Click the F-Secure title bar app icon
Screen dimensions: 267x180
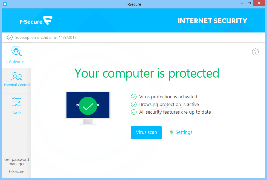[x=5, y=4]
